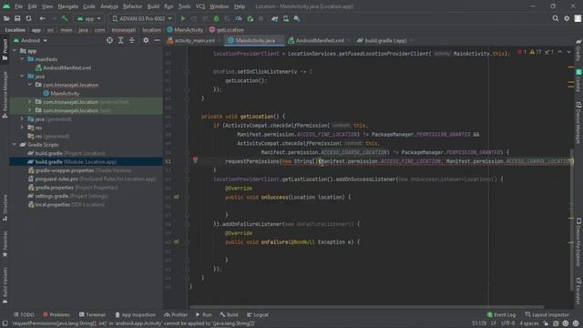Toggle the Project tool window side tab
The image size is (583, 328).
click(5, 49)
